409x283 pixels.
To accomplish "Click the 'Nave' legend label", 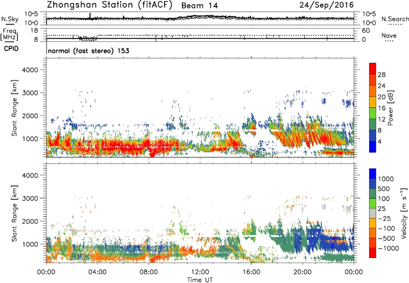I will 389,35.
